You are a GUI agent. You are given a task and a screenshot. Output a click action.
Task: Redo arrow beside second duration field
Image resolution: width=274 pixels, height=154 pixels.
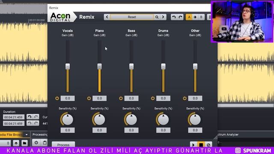[36, 123]
